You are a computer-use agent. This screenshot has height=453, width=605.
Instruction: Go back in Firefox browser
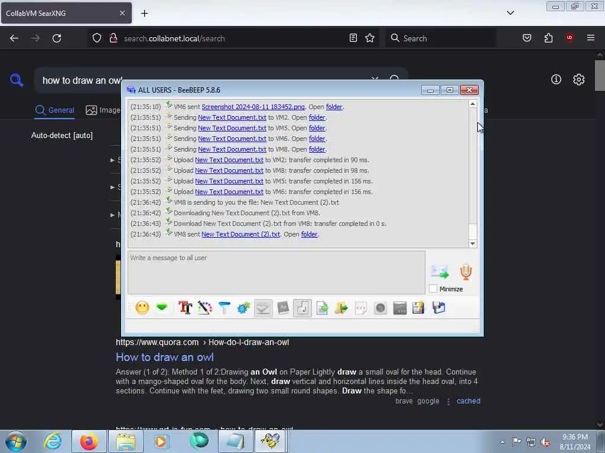pyautogui.click(x=14, y=38)
